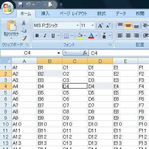Image resolution: width=149 pixels, height=149 pixels.
Task: Expand the font name dropdown
Action: (77, 26)
